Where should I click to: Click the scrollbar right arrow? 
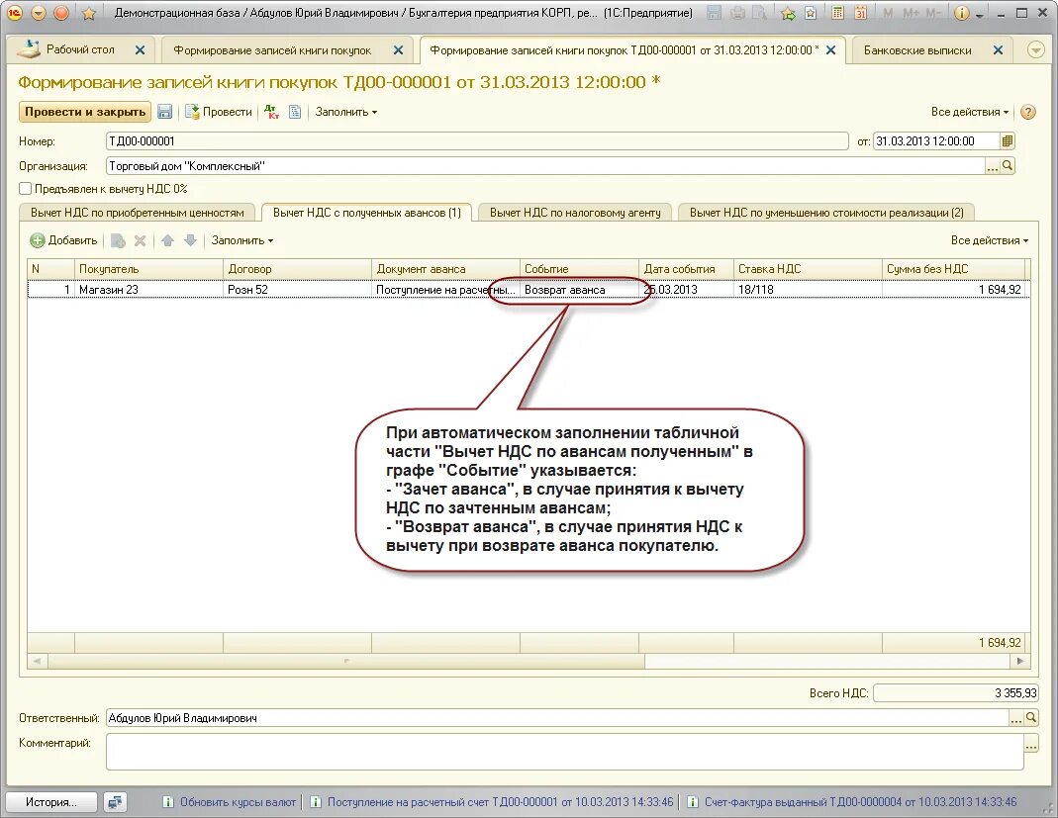pos(1020,662)
